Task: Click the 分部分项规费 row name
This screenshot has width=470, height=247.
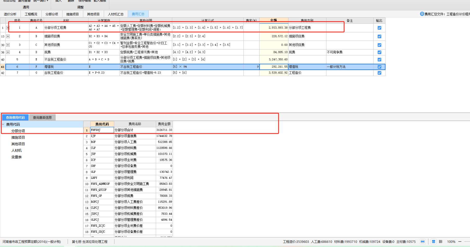Action: 135,196
